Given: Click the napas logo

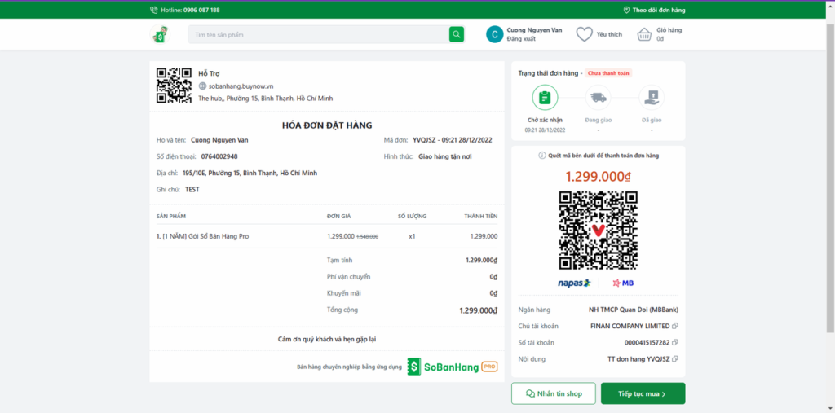Looking at the screenshot, I should (574, 283).
